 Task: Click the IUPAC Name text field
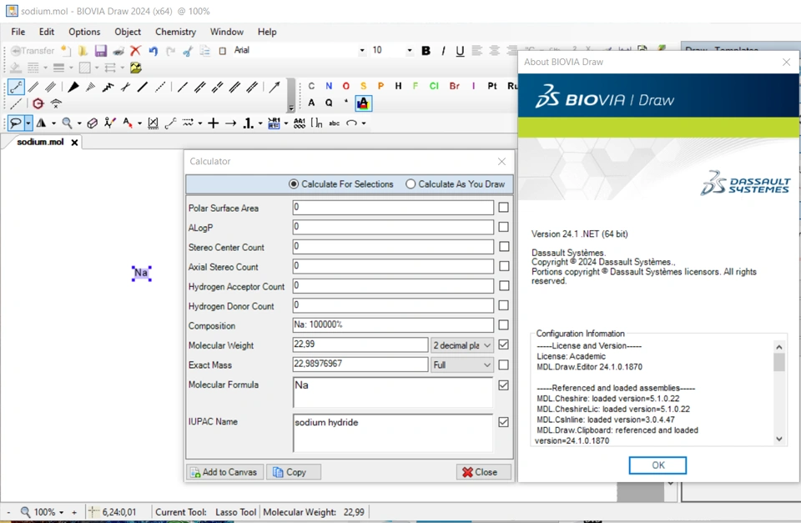point(392,432)
